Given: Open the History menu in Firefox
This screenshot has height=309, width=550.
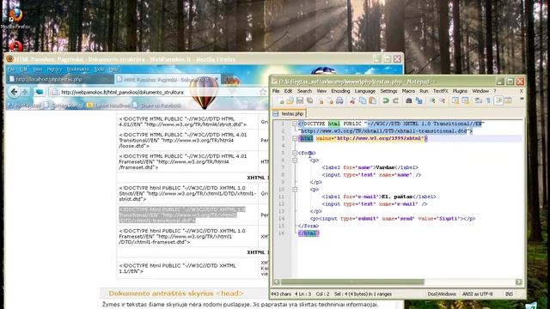Looking at the screenshot, I should pyautogui.click(x=54, y=70).
